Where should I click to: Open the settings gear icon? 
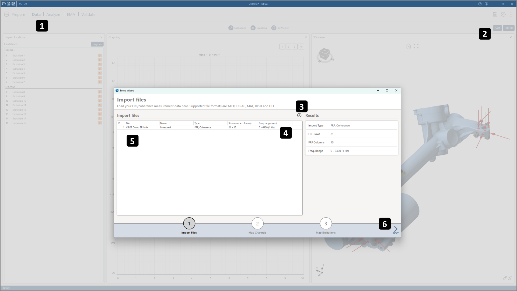coord(503,15)
